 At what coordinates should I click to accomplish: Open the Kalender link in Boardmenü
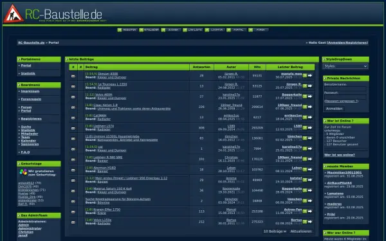pos(28,141)
